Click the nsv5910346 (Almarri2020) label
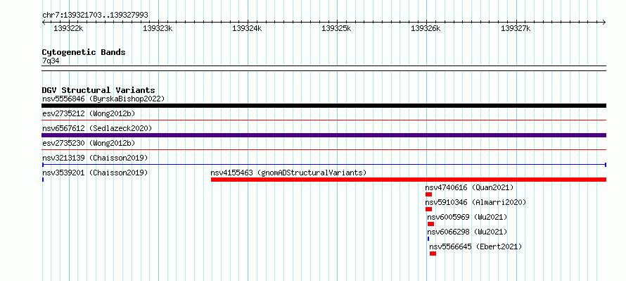The image size is (626, 281). tap(475, 202)
